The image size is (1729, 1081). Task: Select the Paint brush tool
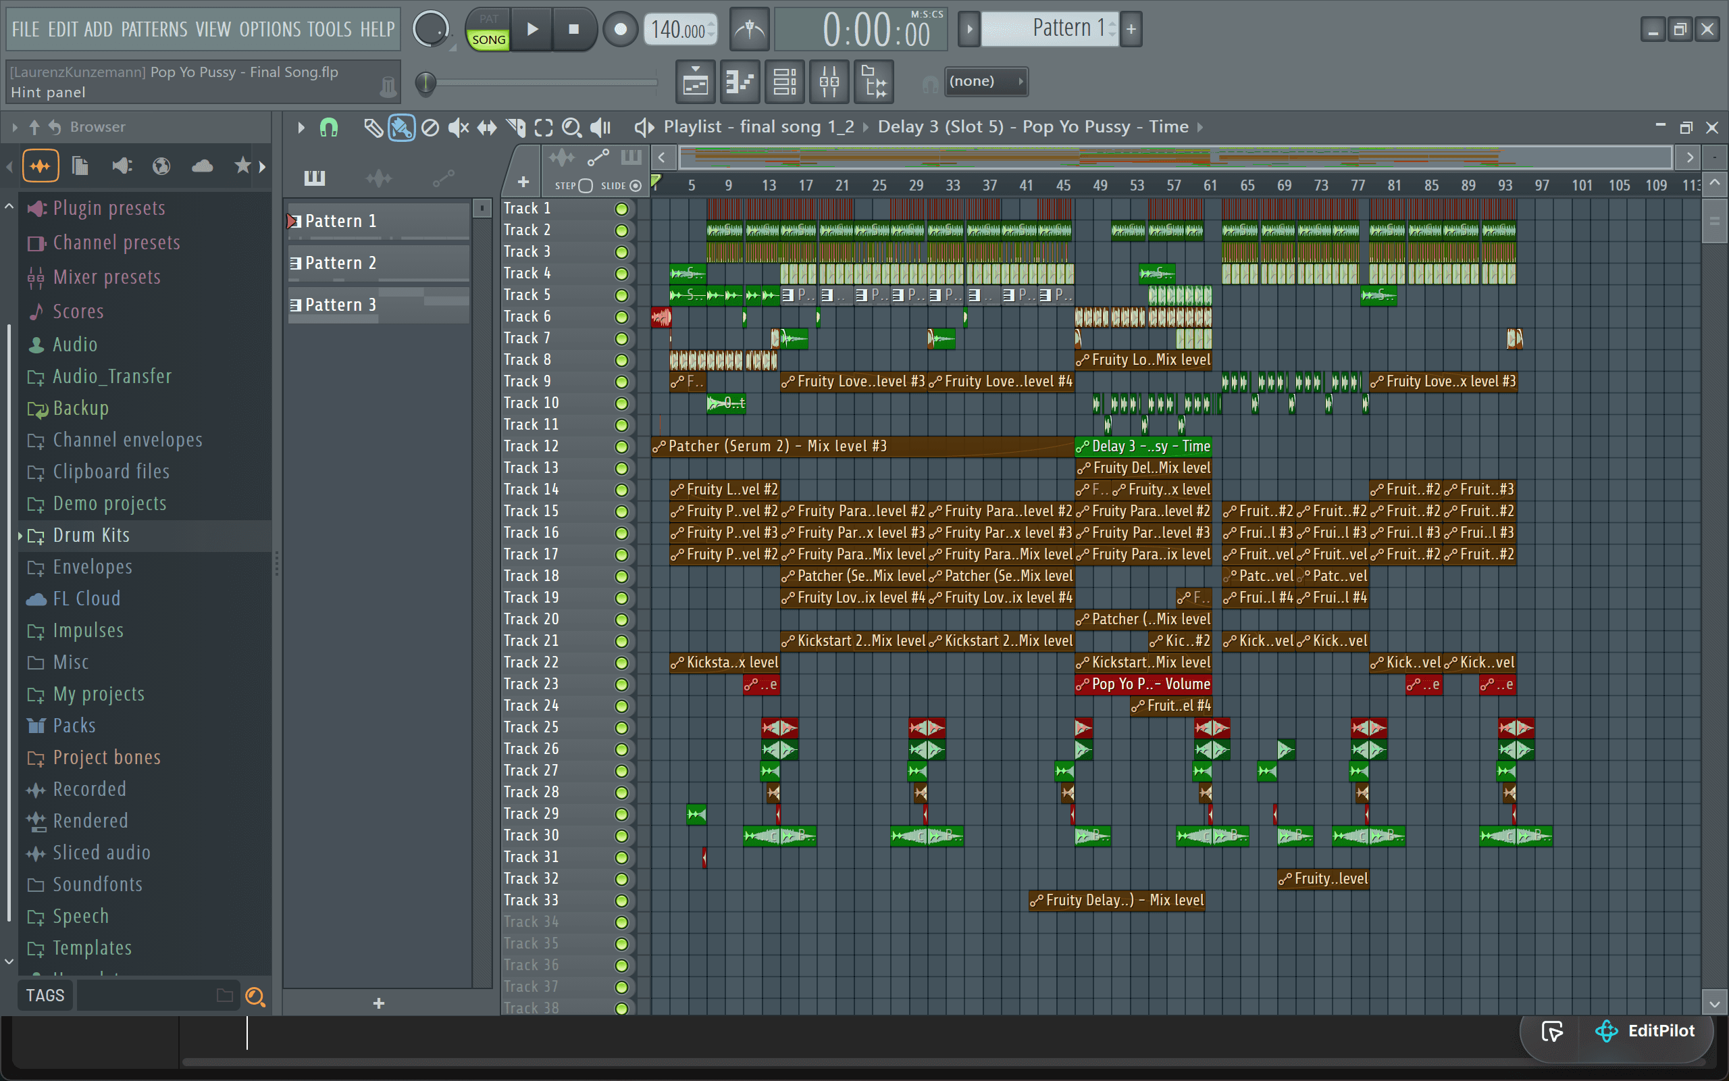(402, 127)
